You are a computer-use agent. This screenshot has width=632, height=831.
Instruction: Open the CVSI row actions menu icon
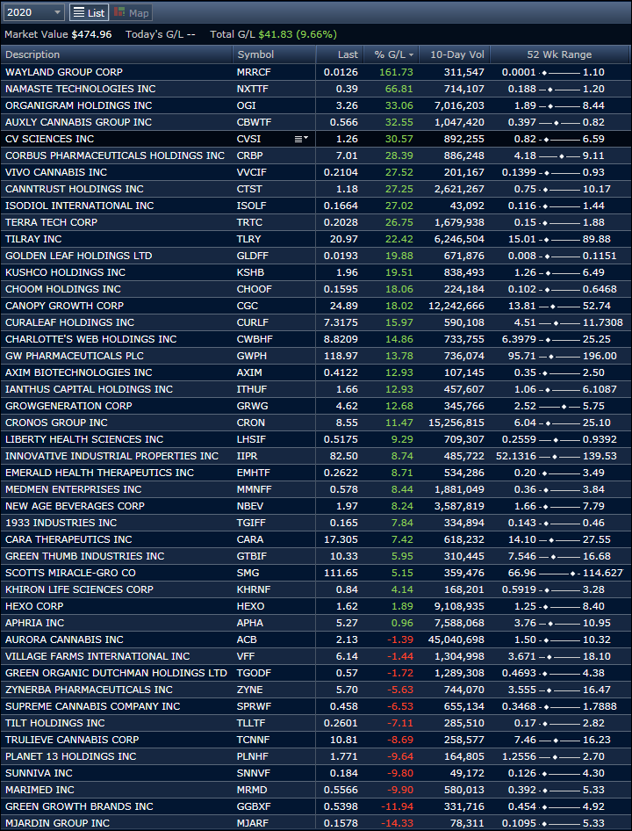click(x=302, y=139)
